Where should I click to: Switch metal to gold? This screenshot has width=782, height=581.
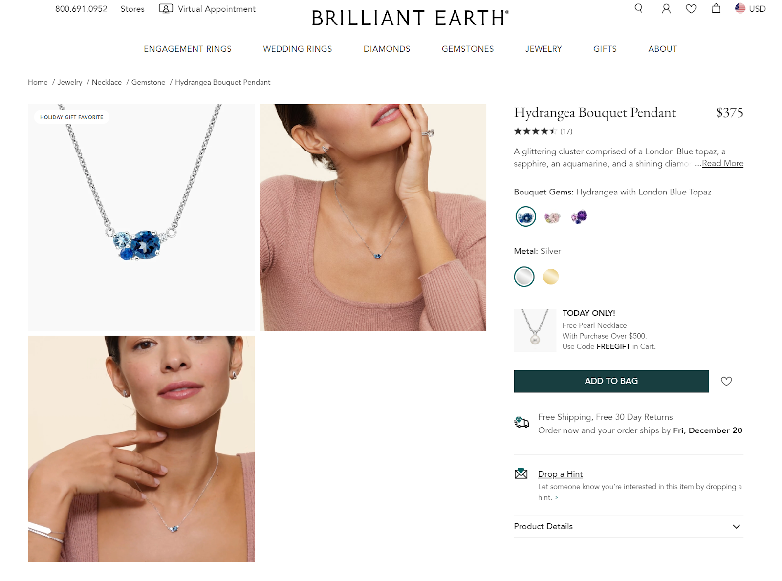[550, 277]
